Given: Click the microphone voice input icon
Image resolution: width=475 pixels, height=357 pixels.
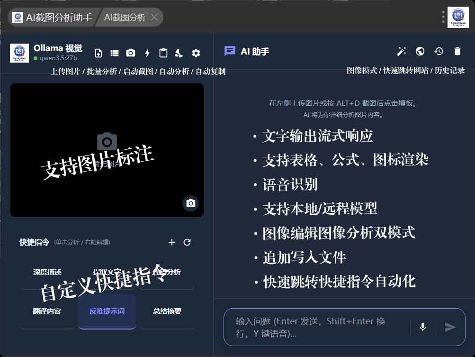Looking at the screenshot, I should 423,327.
